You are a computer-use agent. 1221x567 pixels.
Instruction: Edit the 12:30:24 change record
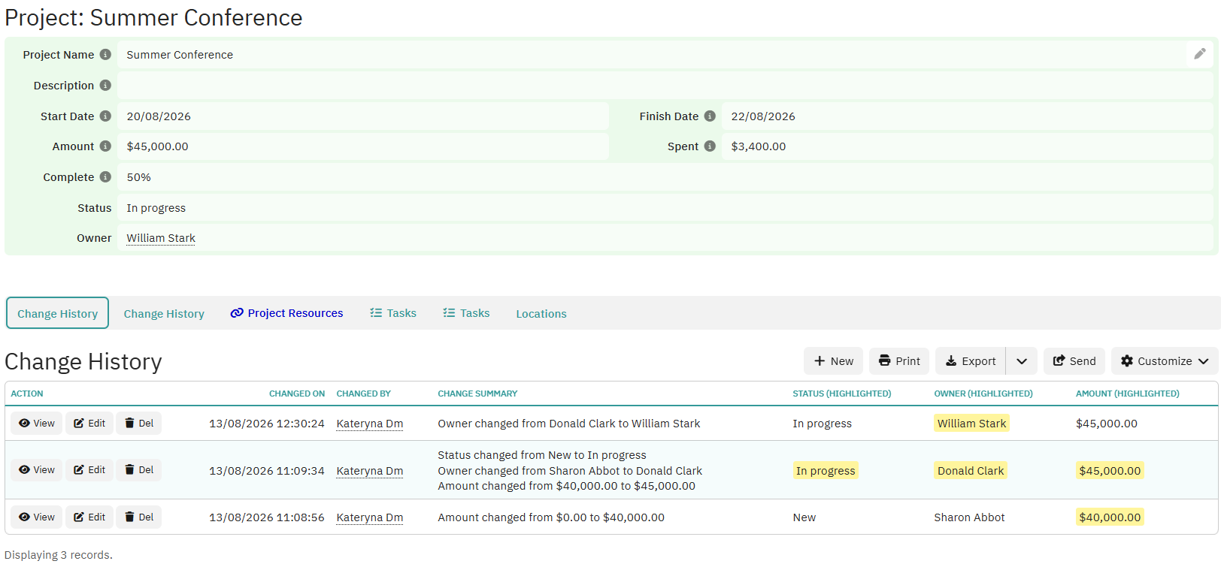pos(89,424)
